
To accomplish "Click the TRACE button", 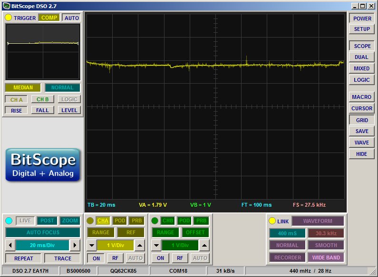I will click(x=62, y=258).
